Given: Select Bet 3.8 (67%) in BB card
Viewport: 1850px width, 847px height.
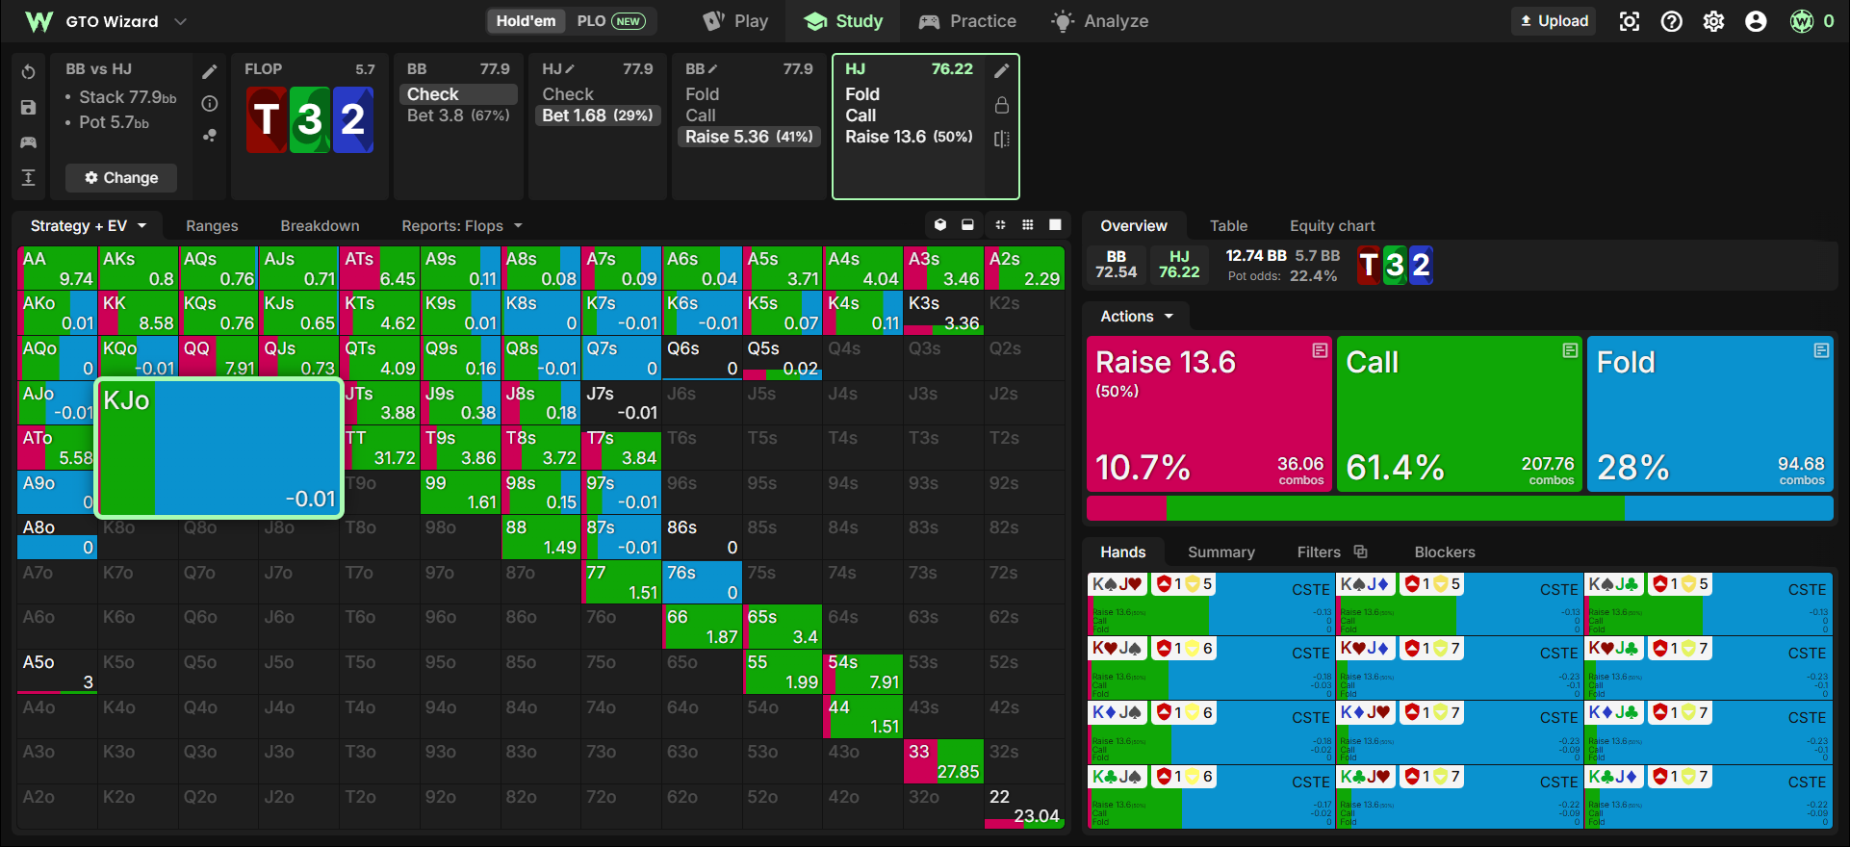Looking at the screenshot, I should (x=458, y=115).
